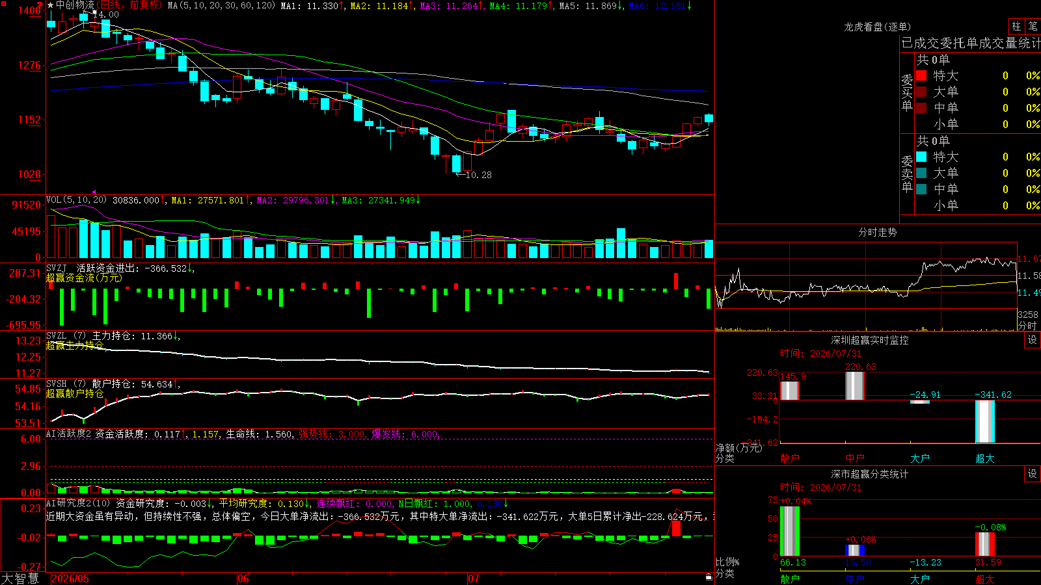Click the 07 month marker on time axis
This screenshot has height=585, width=1041.
474,578
